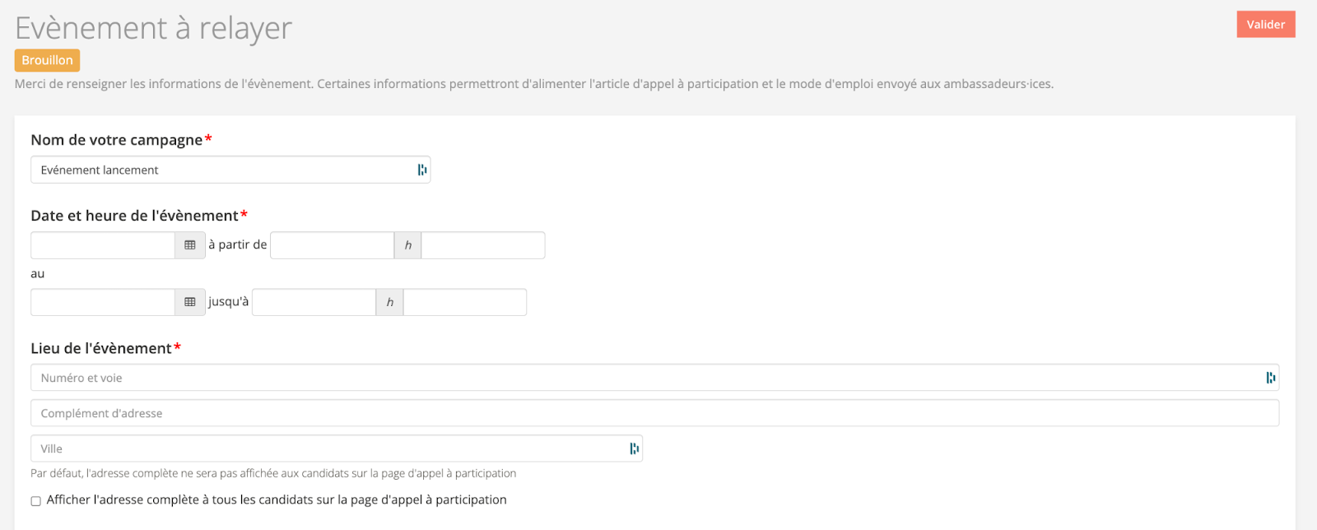1317x530 pixels.
Task: Click the icon inside campaign name field
Action: tap(422, 170)
